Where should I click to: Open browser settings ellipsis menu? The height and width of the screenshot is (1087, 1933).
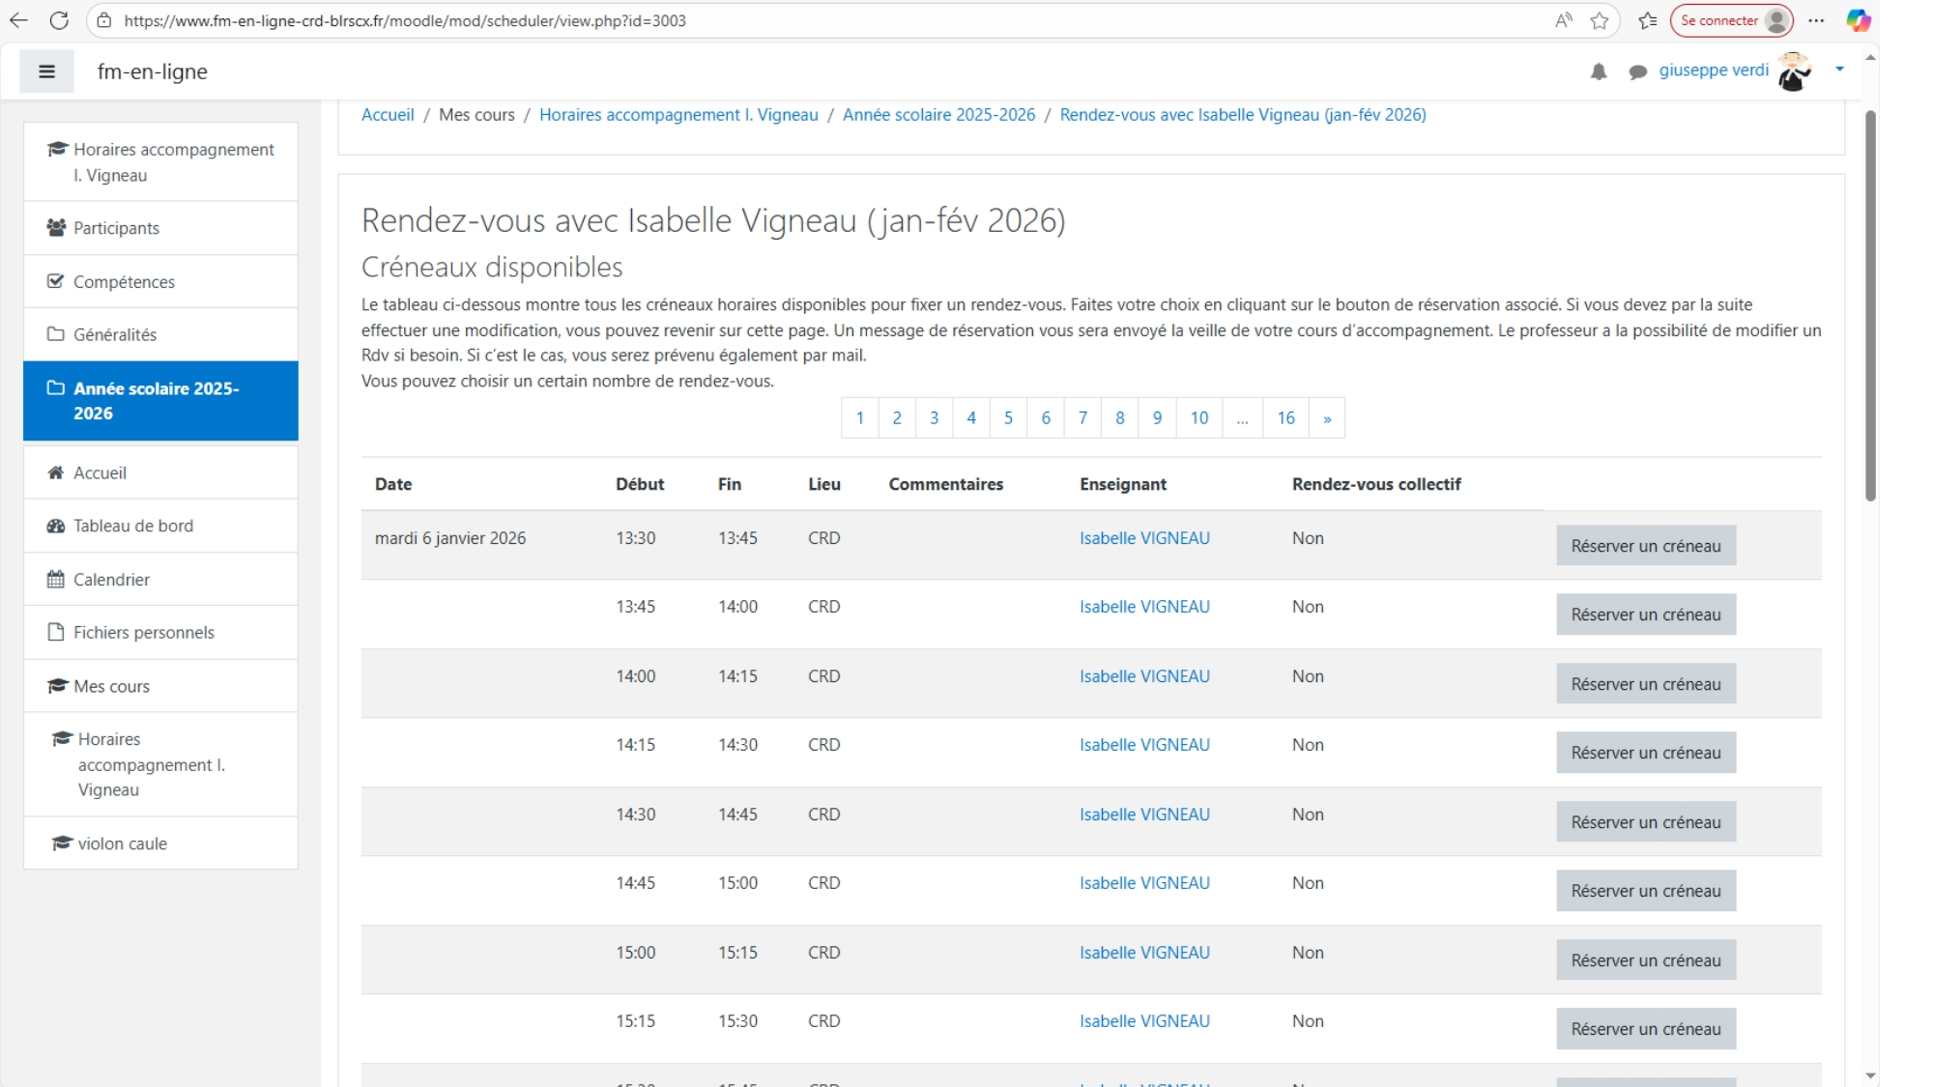(x=1816, y=20)
